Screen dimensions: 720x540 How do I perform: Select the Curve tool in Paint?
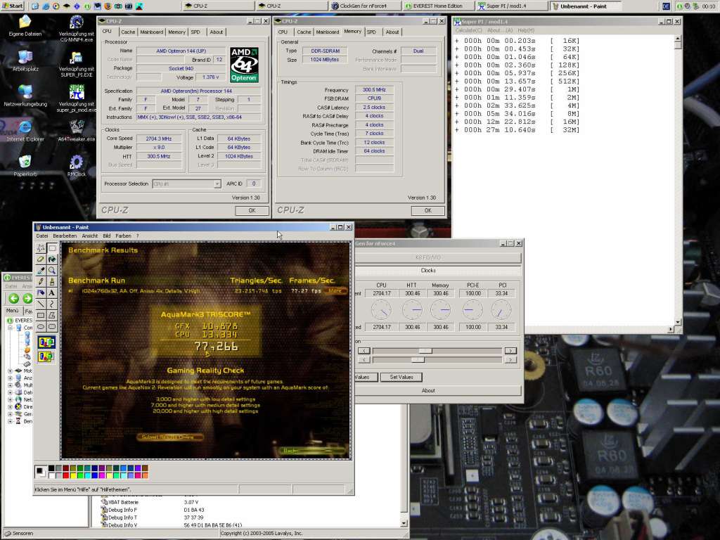[x=52, y=304]
